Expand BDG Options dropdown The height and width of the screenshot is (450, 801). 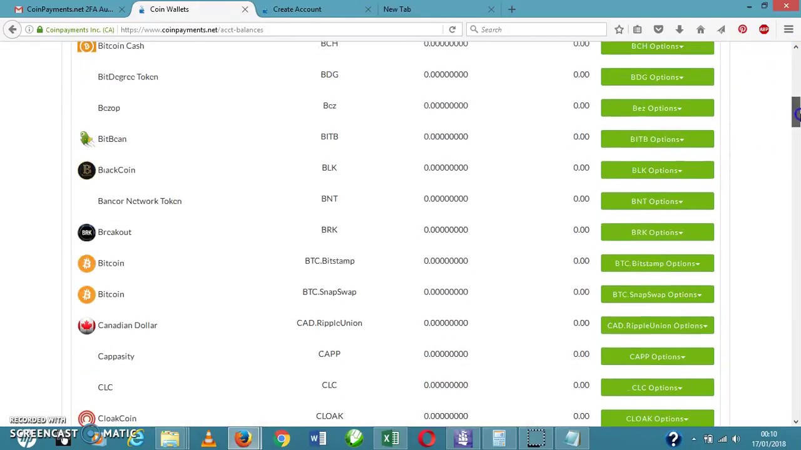(657, 77)
